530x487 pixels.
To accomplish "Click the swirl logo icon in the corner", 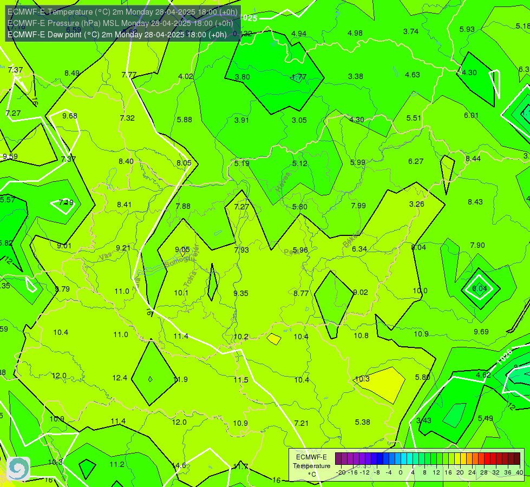I will pyautogui.click(x=18, y=469).
